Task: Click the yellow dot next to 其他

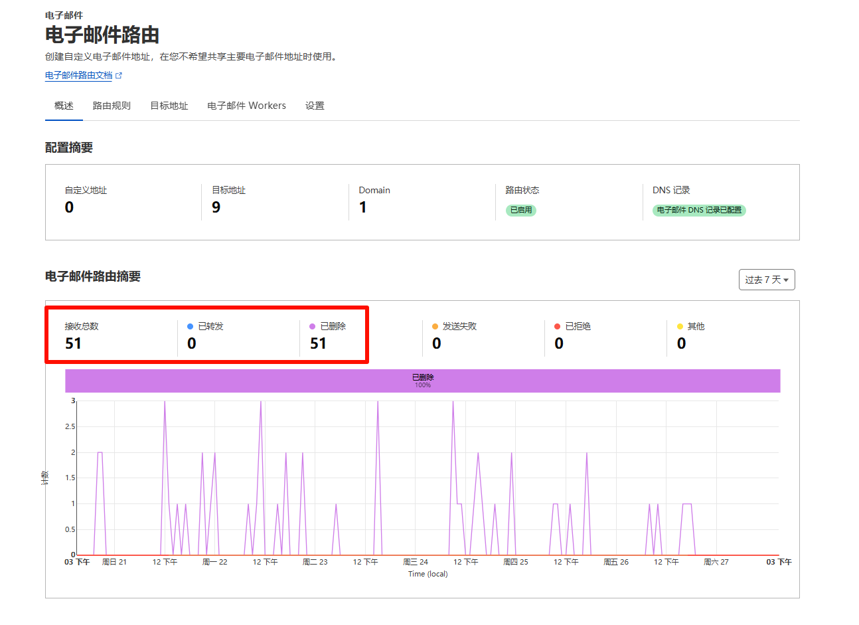Action: coord(680,326)
